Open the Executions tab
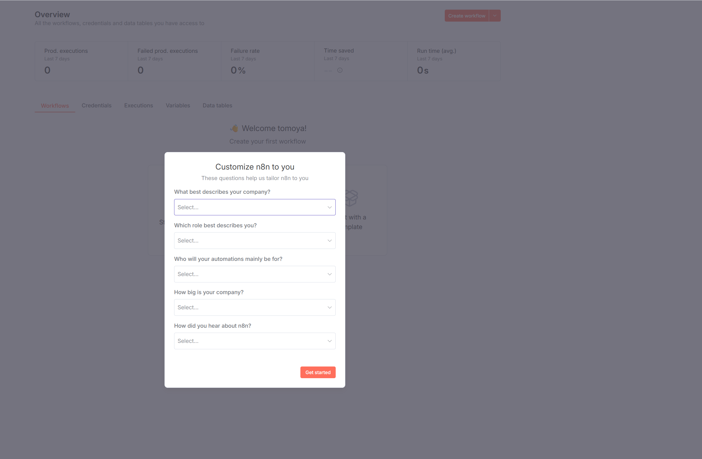Viewport: 702px width, 459px height. [x=138, y=106]
